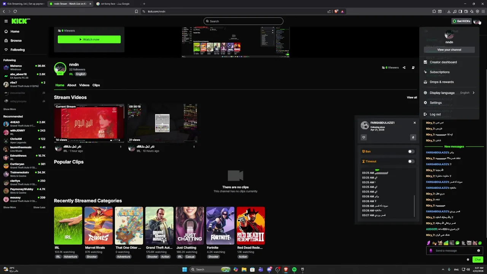Open the emoji picker in chat input
Viewport: 487px width, 274px height.
click(479, 251)
